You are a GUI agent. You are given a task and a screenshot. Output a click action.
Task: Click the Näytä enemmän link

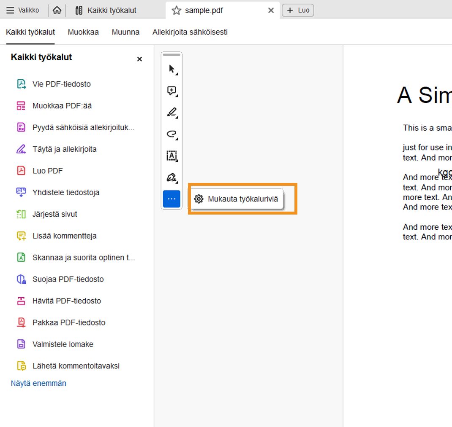click(x=38, y=383)
